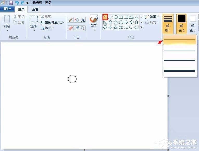The width and height of the screenshot is (199, 151).
Task: Select the Magnifier tool
Action: [x=83, y=28]
